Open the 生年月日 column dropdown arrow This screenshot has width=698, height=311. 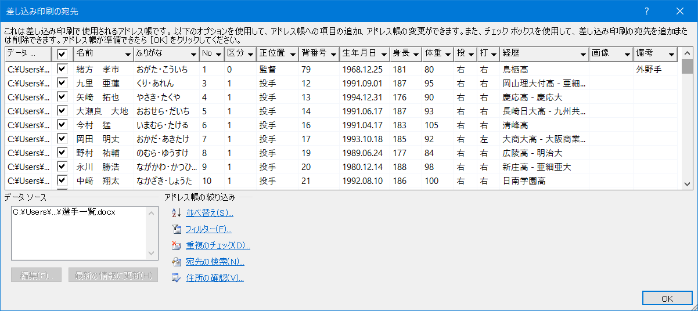[x=383, y=54]
